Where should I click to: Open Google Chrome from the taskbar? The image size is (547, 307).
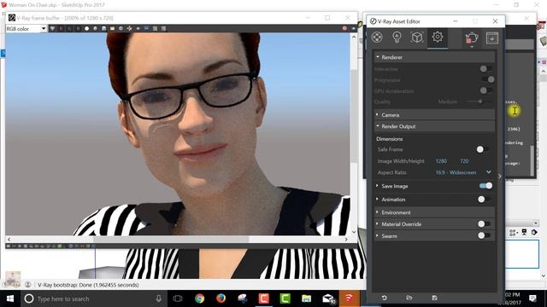[199, 298]
